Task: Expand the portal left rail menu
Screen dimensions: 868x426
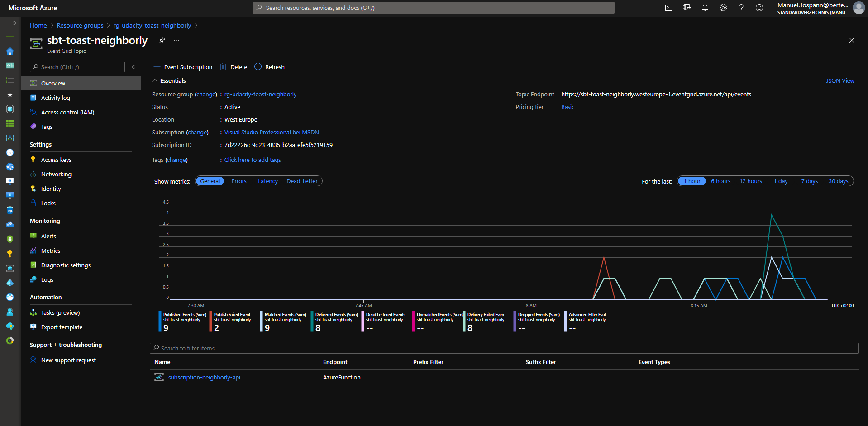Action: pyautogui.click(x=14, y=23)
